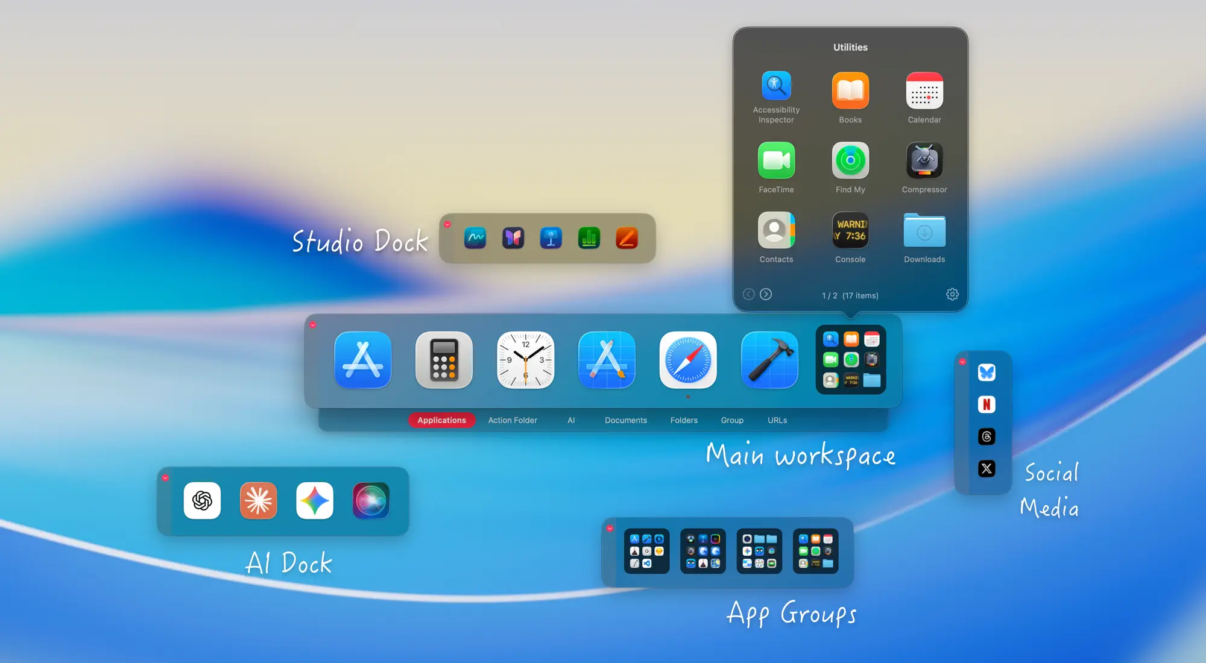Open Keynote in the Studio Dock
Image resolution: width=1206 pixels, height=663 pixels.
pyautogui.click(x=551, y=238)
